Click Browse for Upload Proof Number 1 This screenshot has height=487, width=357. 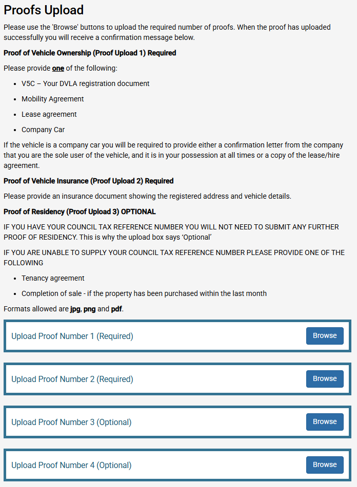coord(325,336)
